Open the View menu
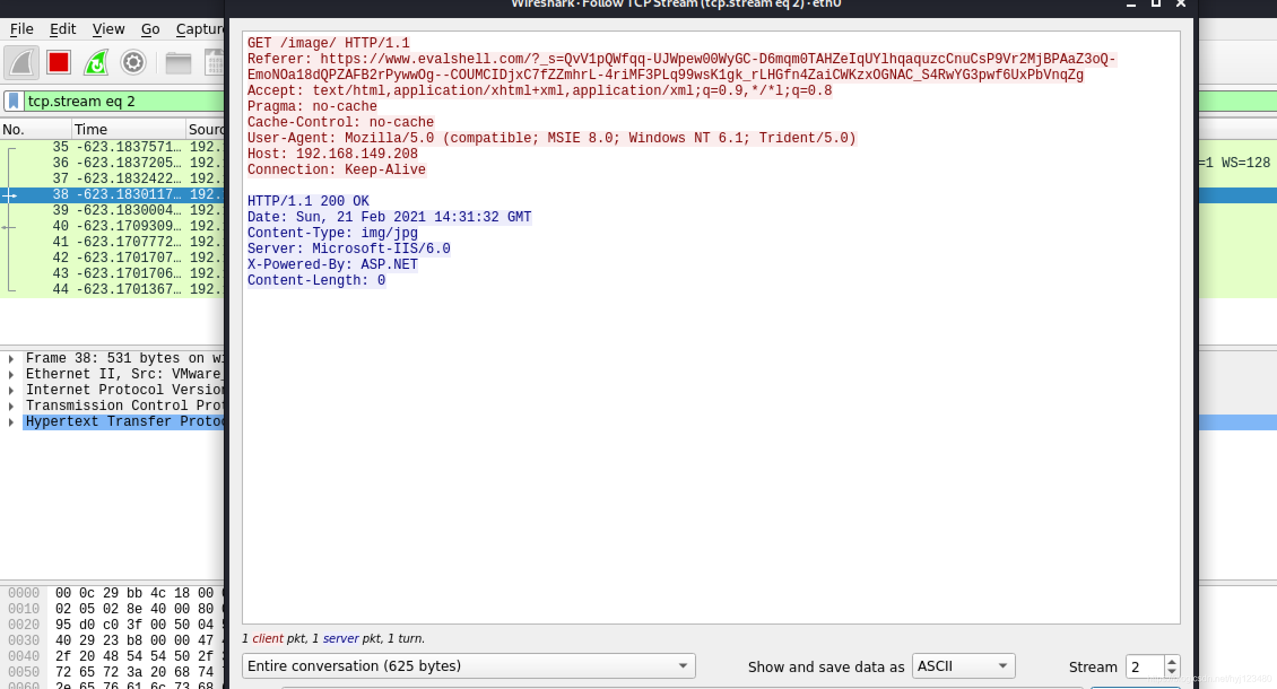 (108, 29)
